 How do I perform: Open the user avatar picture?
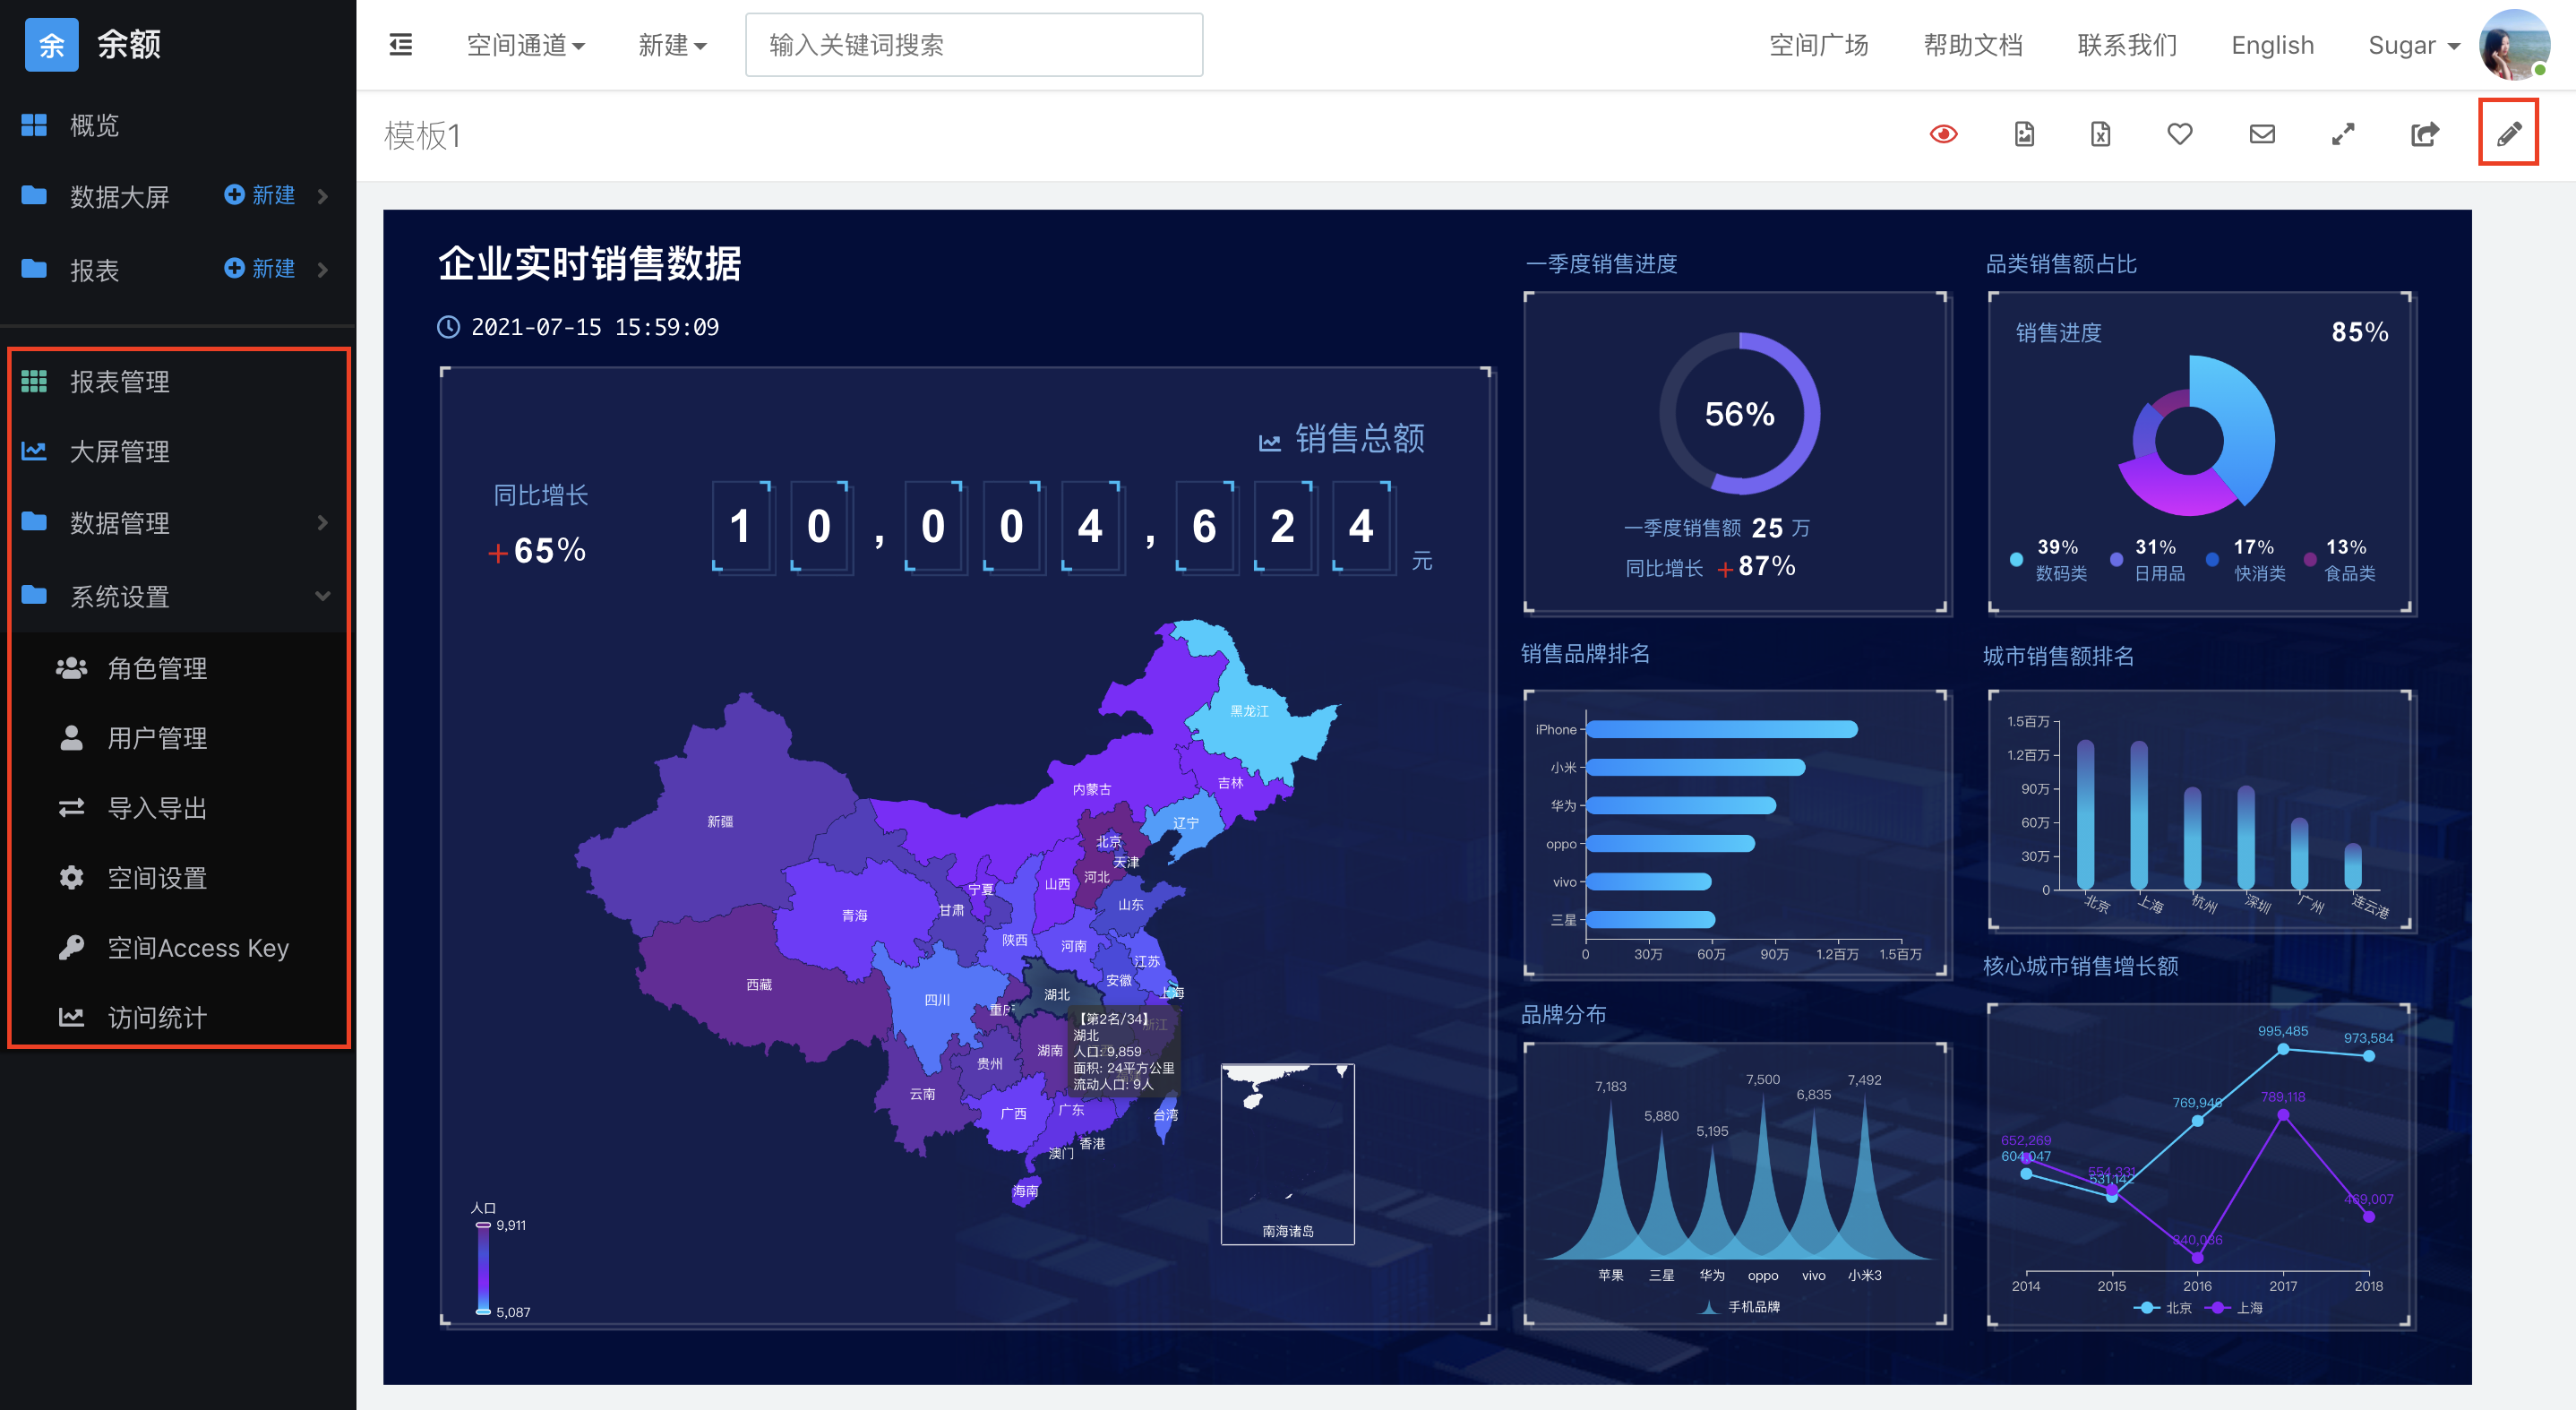2514,45
